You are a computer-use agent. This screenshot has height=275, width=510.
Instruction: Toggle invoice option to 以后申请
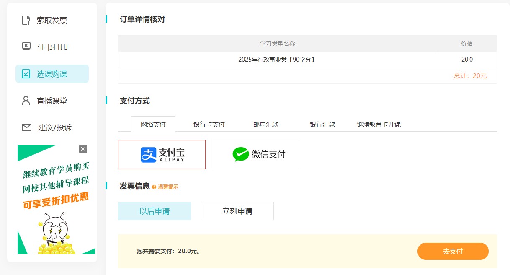coord(154,211)
